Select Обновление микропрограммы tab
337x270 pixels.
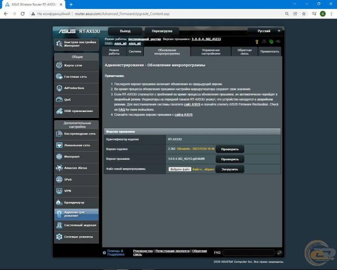click(x=167, y=52)
